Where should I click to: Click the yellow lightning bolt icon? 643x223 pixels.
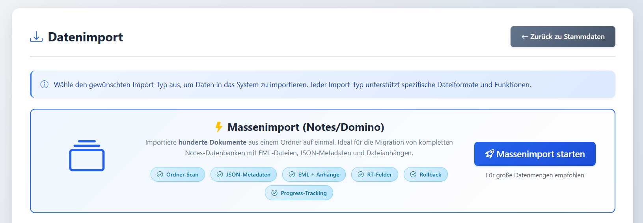[219, 127]
